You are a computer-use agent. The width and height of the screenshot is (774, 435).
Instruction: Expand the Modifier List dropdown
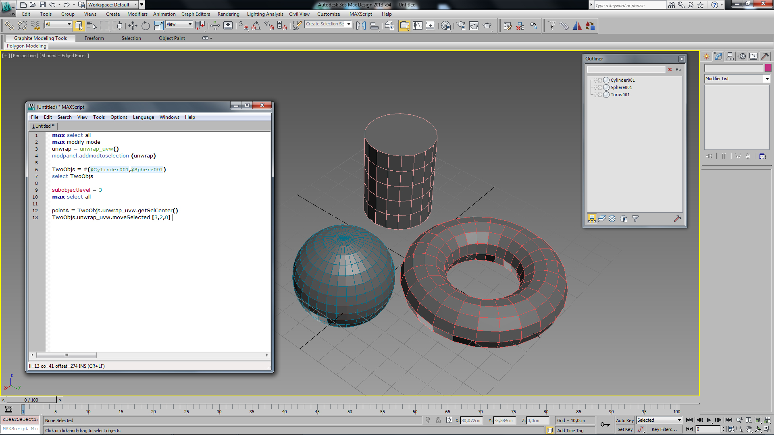tap(737, 79)
